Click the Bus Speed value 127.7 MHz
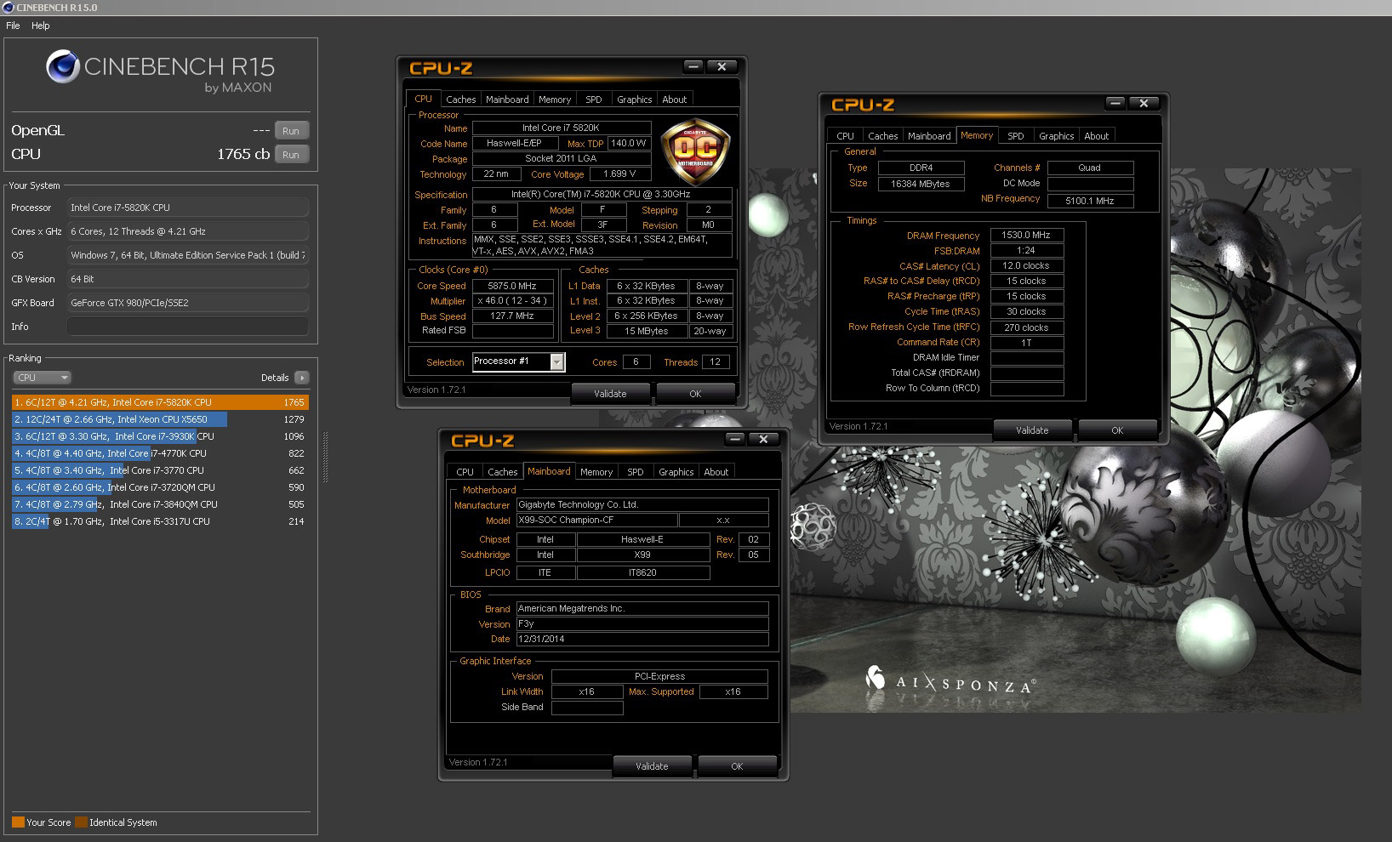 (x=512, y=316)
